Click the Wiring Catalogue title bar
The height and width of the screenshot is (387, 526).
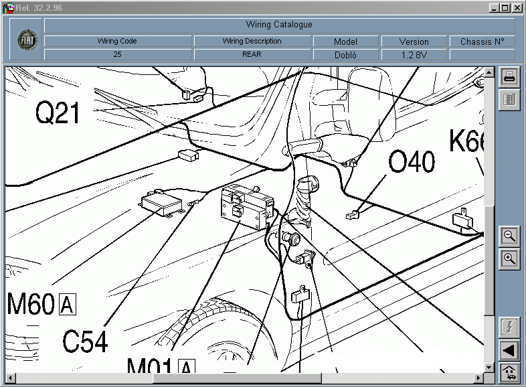click(279, 25)
